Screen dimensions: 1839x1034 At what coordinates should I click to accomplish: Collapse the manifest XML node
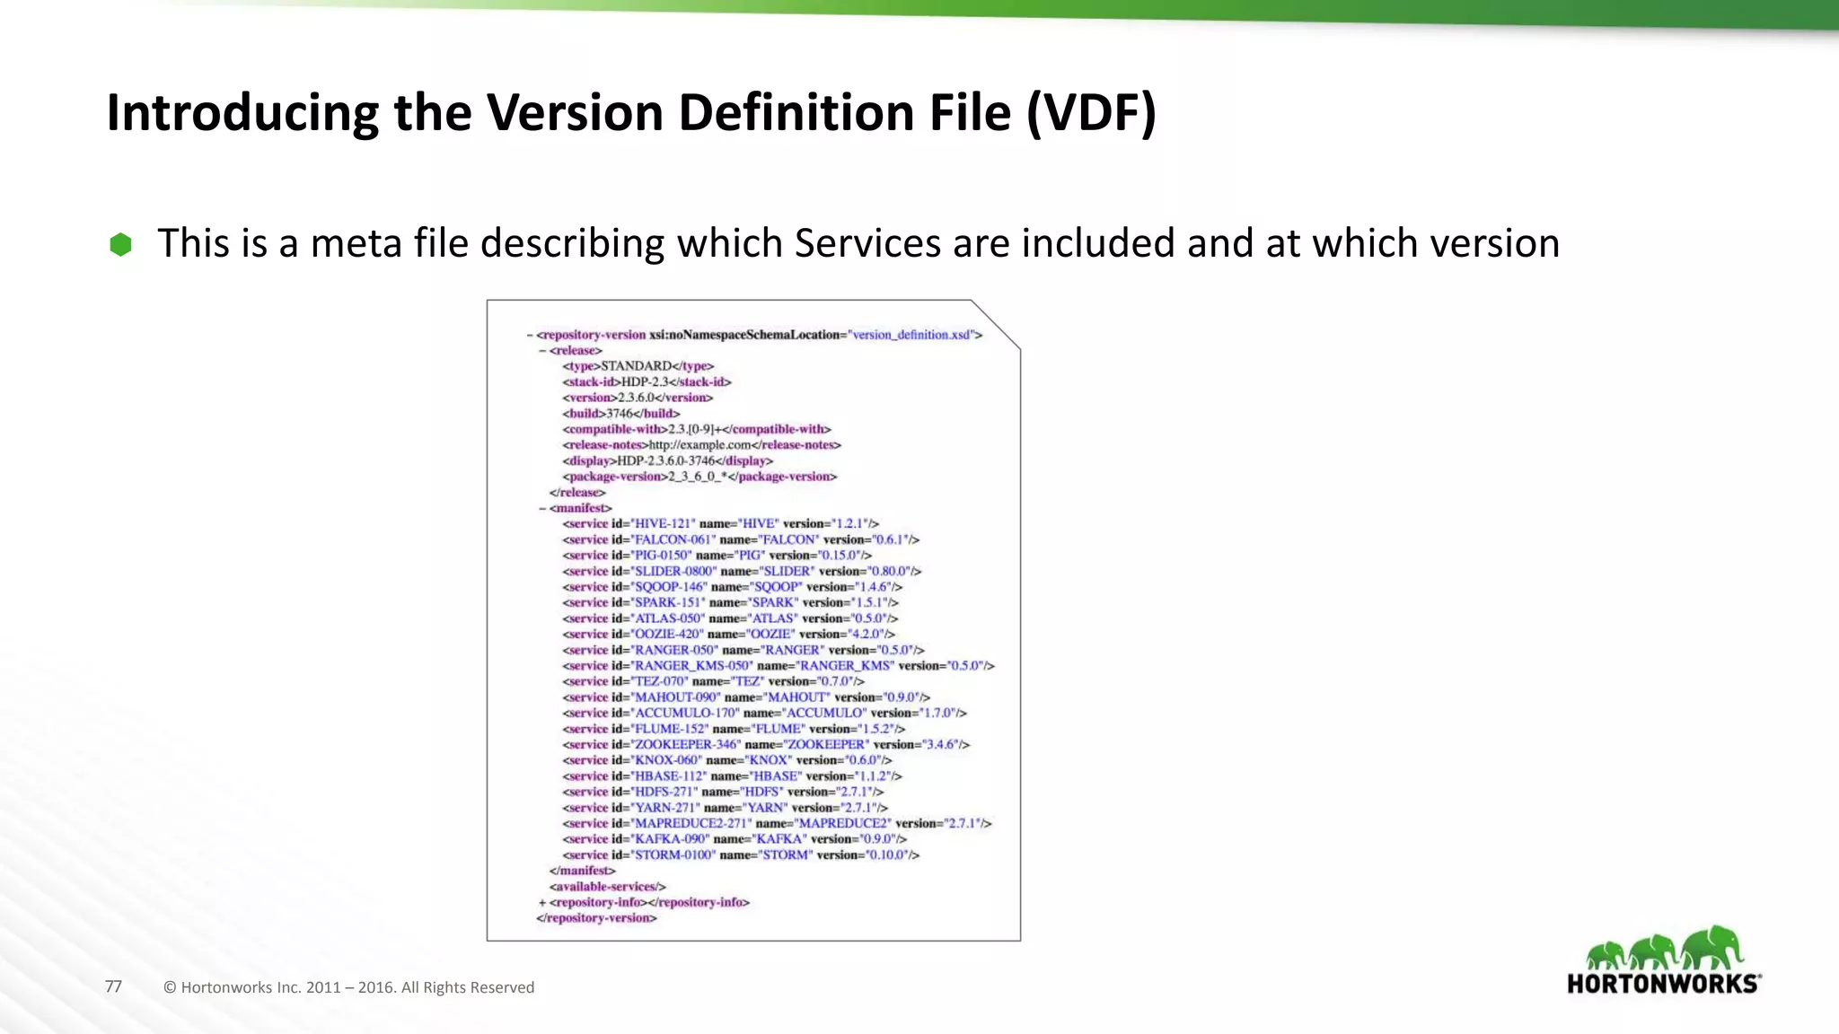(542, 508)
